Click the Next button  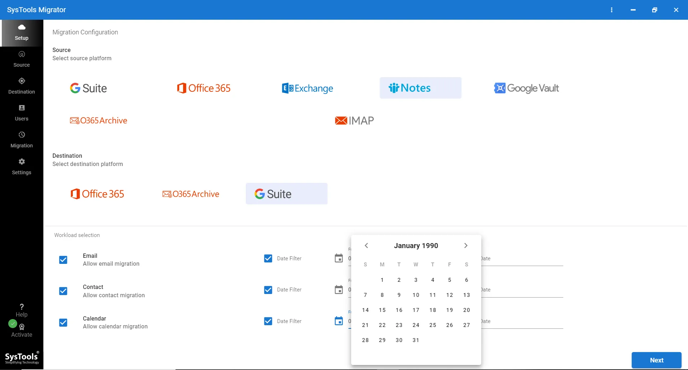[x=656, y=360]
